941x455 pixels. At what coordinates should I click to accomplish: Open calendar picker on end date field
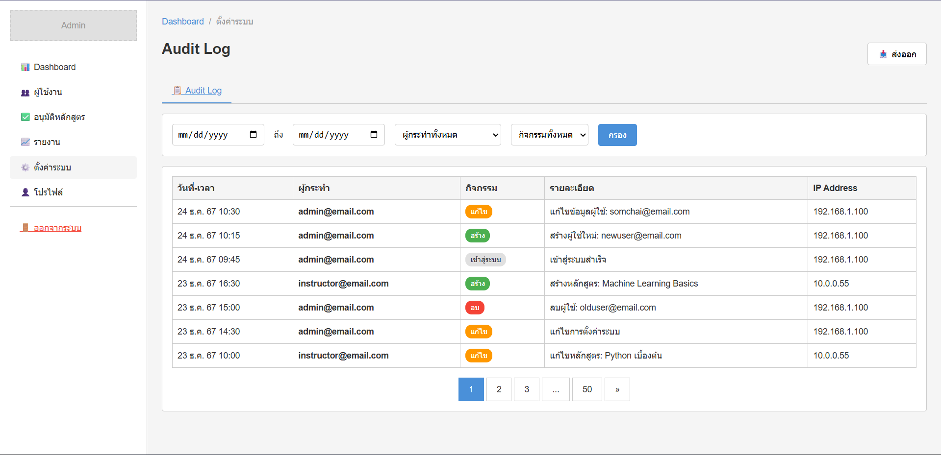tap(374, 135)
